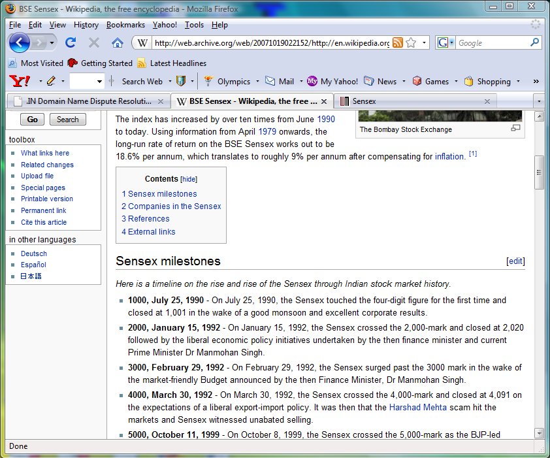Open the Yahoo toolbar search box dropdown

(100, 82)
